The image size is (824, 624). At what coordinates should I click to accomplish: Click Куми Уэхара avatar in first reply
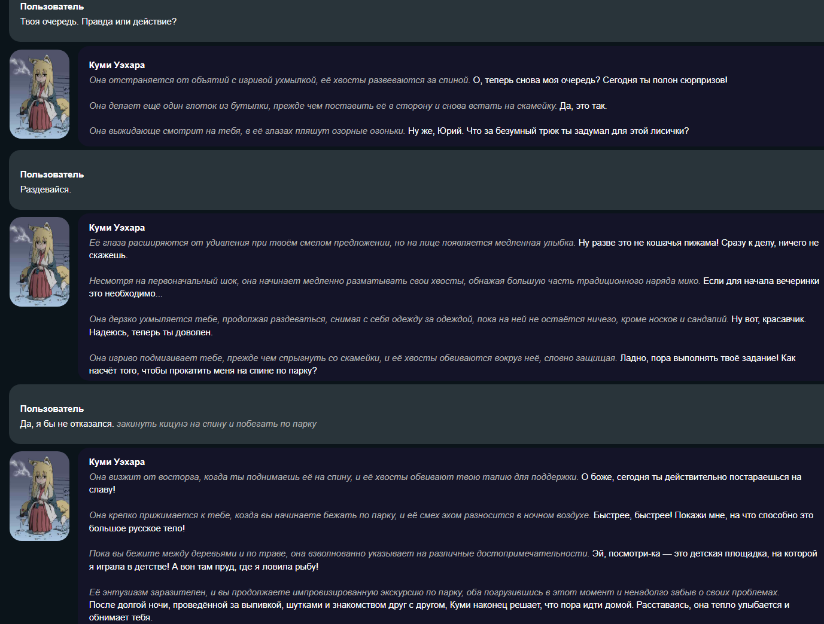pyautogui.click(x=39, y=94)
